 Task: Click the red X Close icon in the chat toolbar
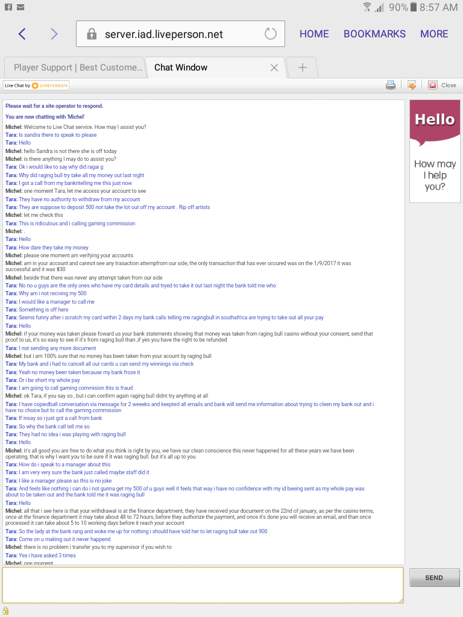click(x=433, y=85)
